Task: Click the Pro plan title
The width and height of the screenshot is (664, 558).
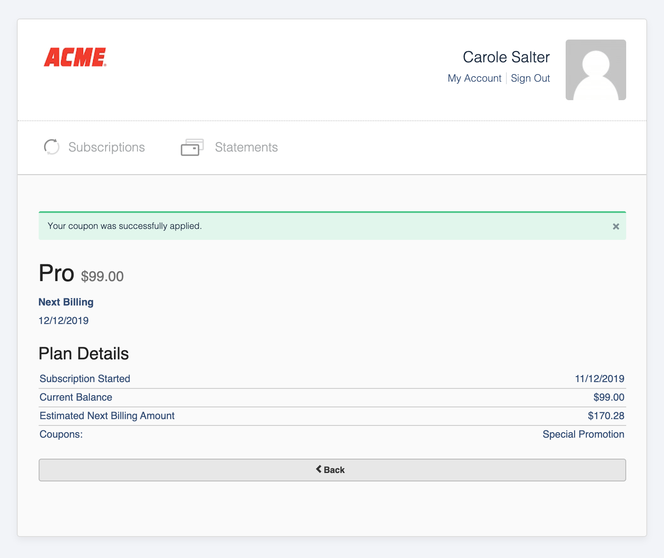Action: (x=56, y=274)
